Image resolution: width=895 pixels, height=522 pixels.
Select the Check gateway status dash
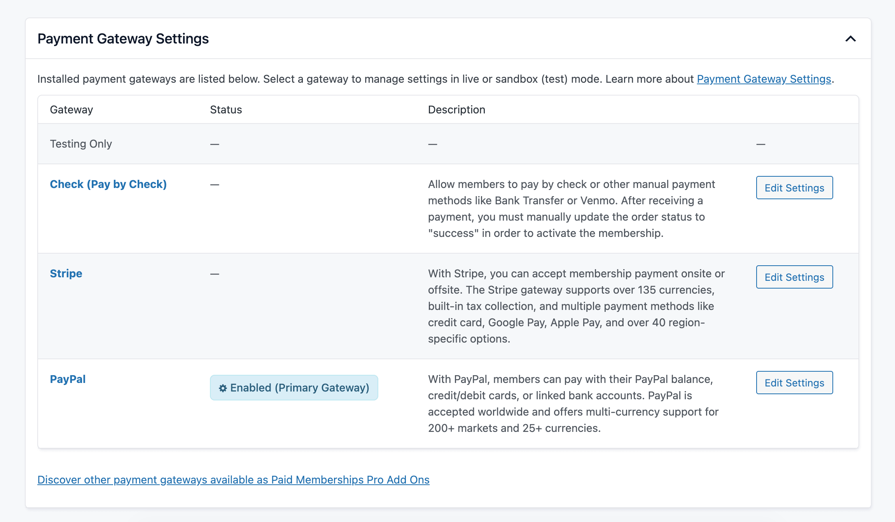(x=213, y=184)
